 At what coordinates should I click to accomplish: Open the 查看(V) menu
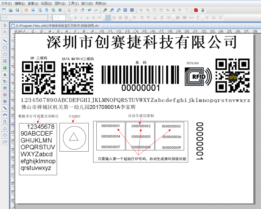click(33, 4)
